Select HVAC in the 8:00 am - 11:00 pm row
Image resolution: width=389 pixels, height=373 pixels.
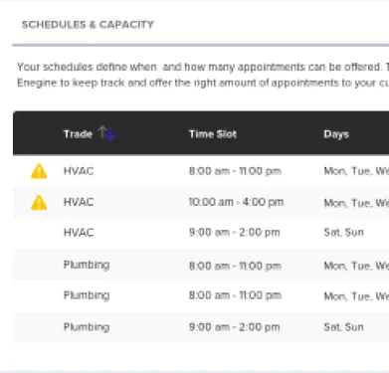coord(79,171)
